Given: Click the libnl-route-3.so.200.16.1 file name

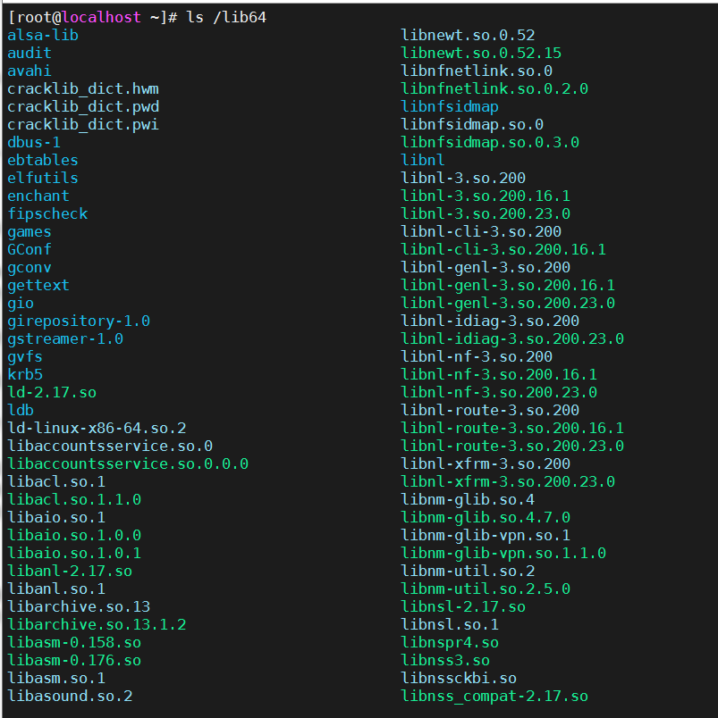Looking at the screenshot, I should click(512, 428).
